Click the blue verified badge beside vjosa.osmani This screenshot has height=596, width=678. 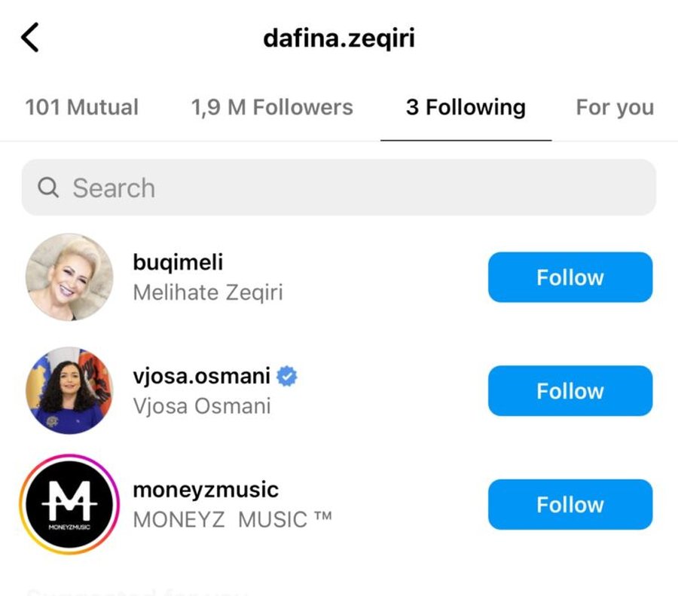(x=287, y=375)
